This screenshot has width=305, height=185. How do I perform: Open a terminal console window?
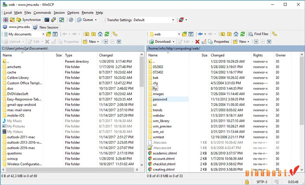(47, 20)
